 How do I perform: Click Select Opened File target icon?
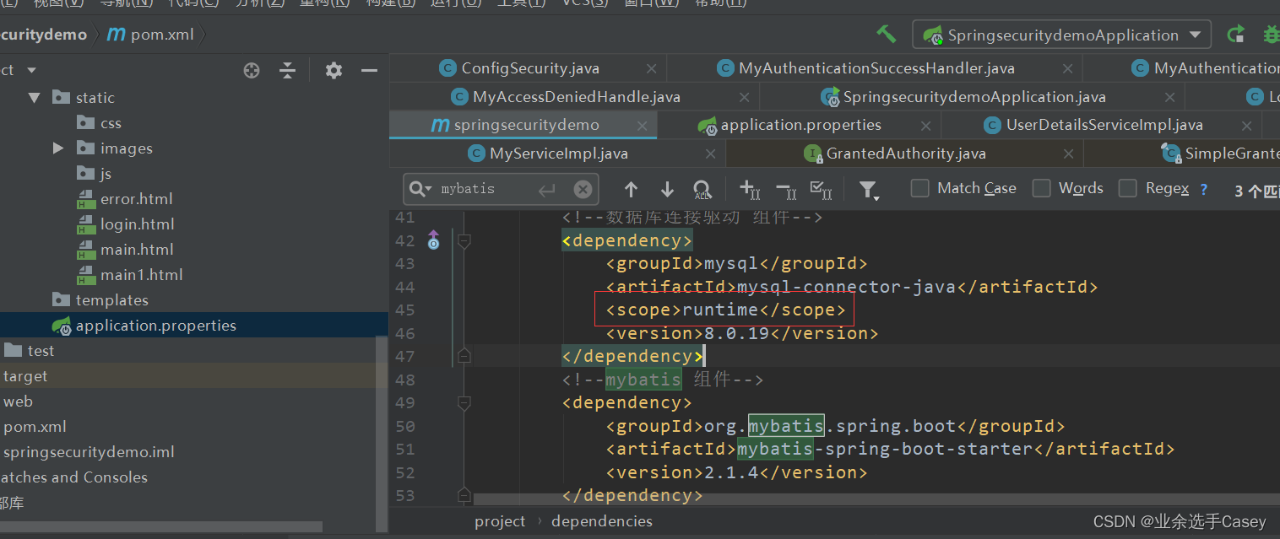252,70
